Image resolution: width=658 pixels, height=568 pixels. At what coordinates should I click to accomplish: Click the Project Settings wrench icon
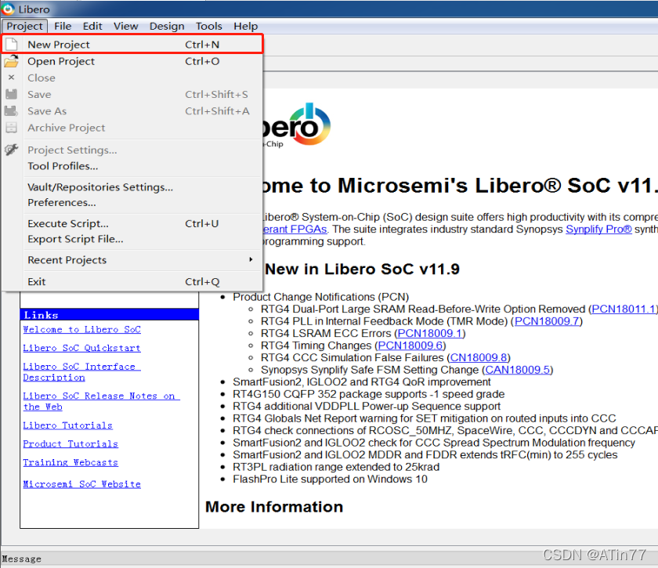pyautogui.click(x=11, y=150)
